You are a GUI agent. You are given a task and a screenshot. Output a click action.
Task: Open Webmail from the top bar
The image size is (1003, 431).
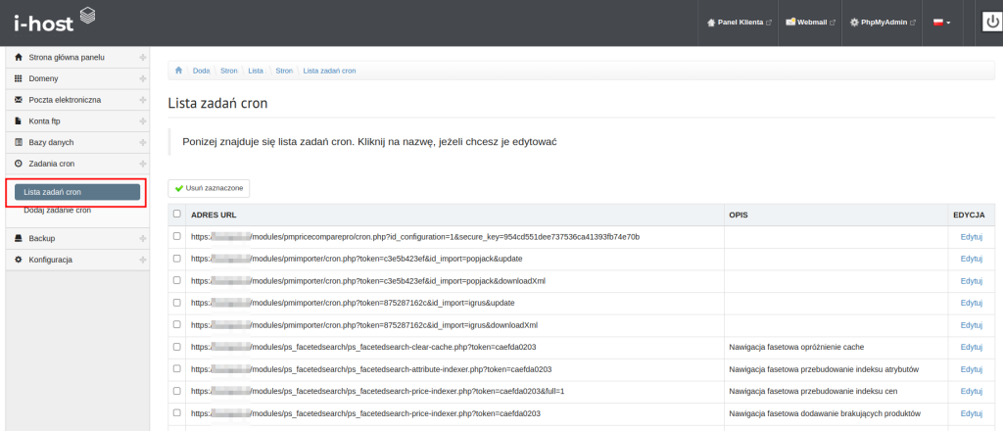coord(809,23)
